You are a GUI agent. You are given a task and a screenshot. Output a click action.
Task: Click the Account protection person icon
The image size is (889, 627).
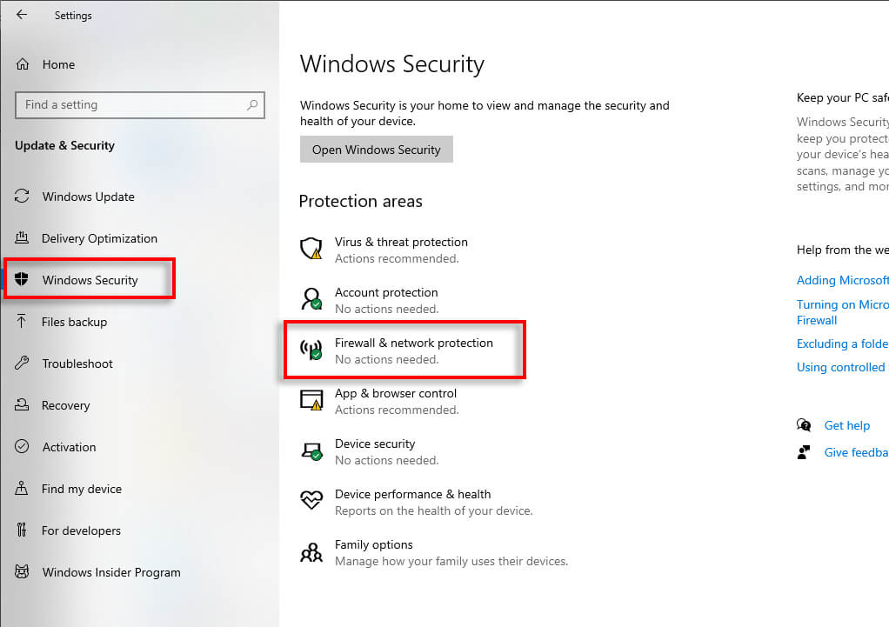tap(311, 300)
